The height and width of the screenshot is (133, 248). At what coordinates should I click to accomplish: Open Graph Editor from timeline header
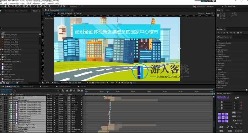(82, 91)
